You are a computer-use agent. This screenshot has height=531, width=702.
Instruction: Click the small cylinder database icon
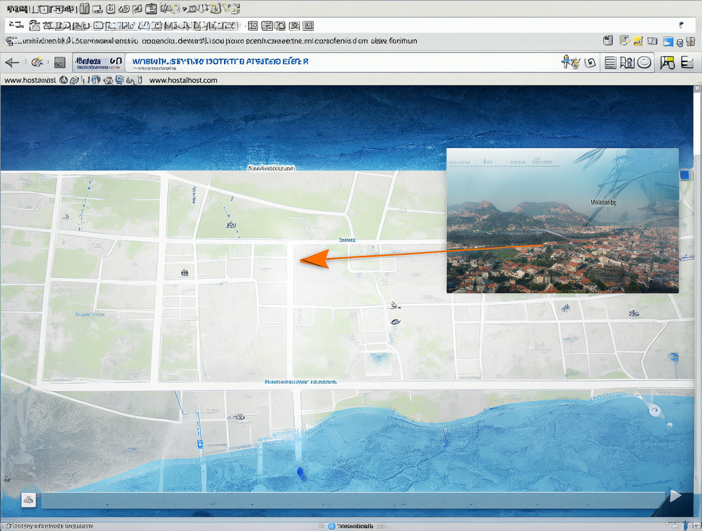(x=679, y=43)
